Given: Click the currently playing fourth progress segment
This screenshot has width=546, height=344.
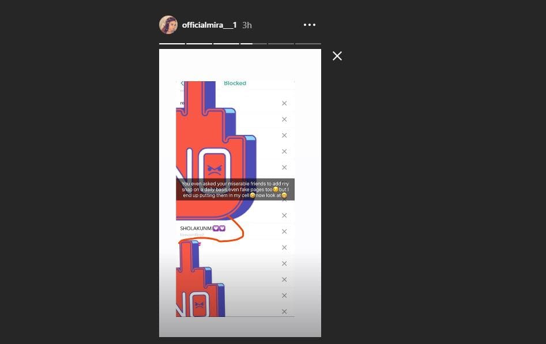Looking at the screenshot, I should 254,44.
